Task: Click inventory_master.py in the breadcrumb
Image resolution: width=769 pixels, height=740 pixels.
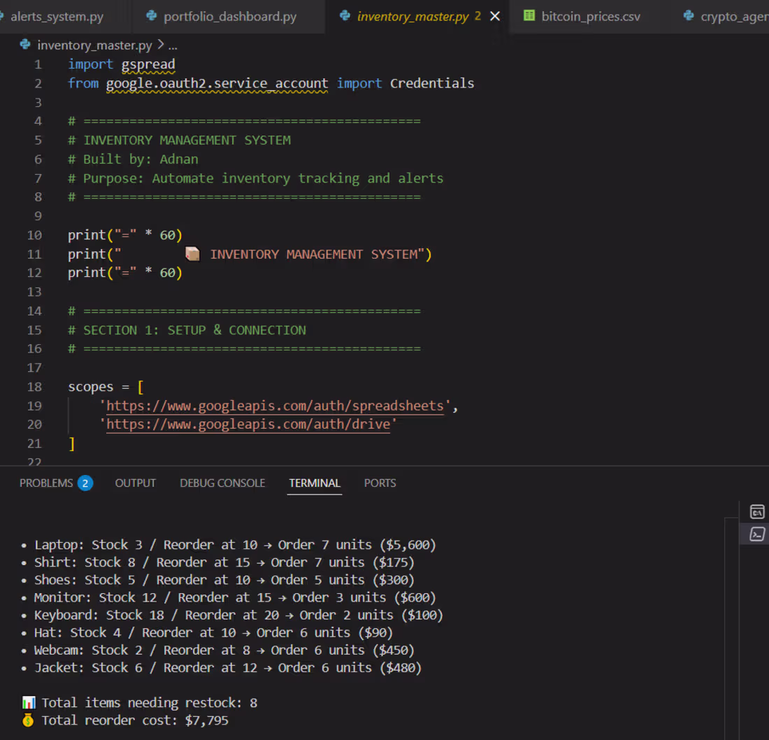Action: 94,45
